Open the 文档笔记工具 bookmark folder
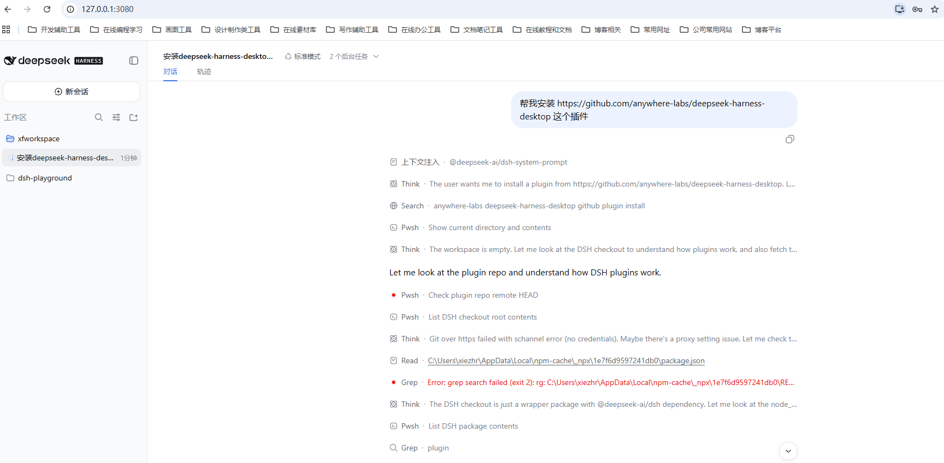944x463 pixels. (477, 29)
